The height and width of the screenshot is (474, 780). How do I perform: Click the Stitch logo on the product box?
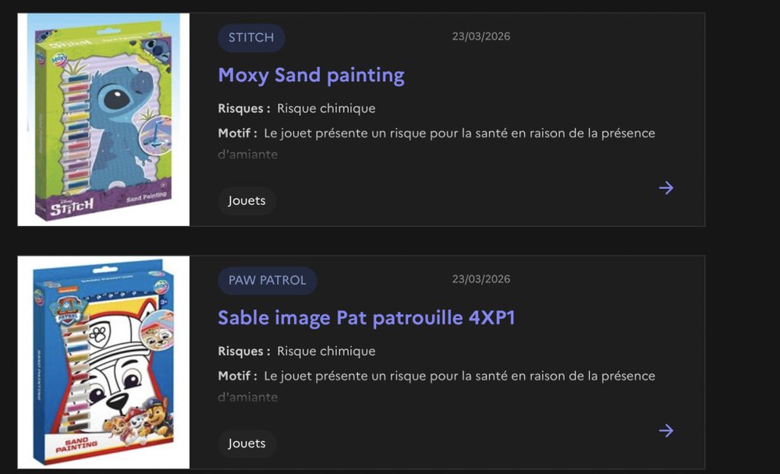[x=72, y=206]
